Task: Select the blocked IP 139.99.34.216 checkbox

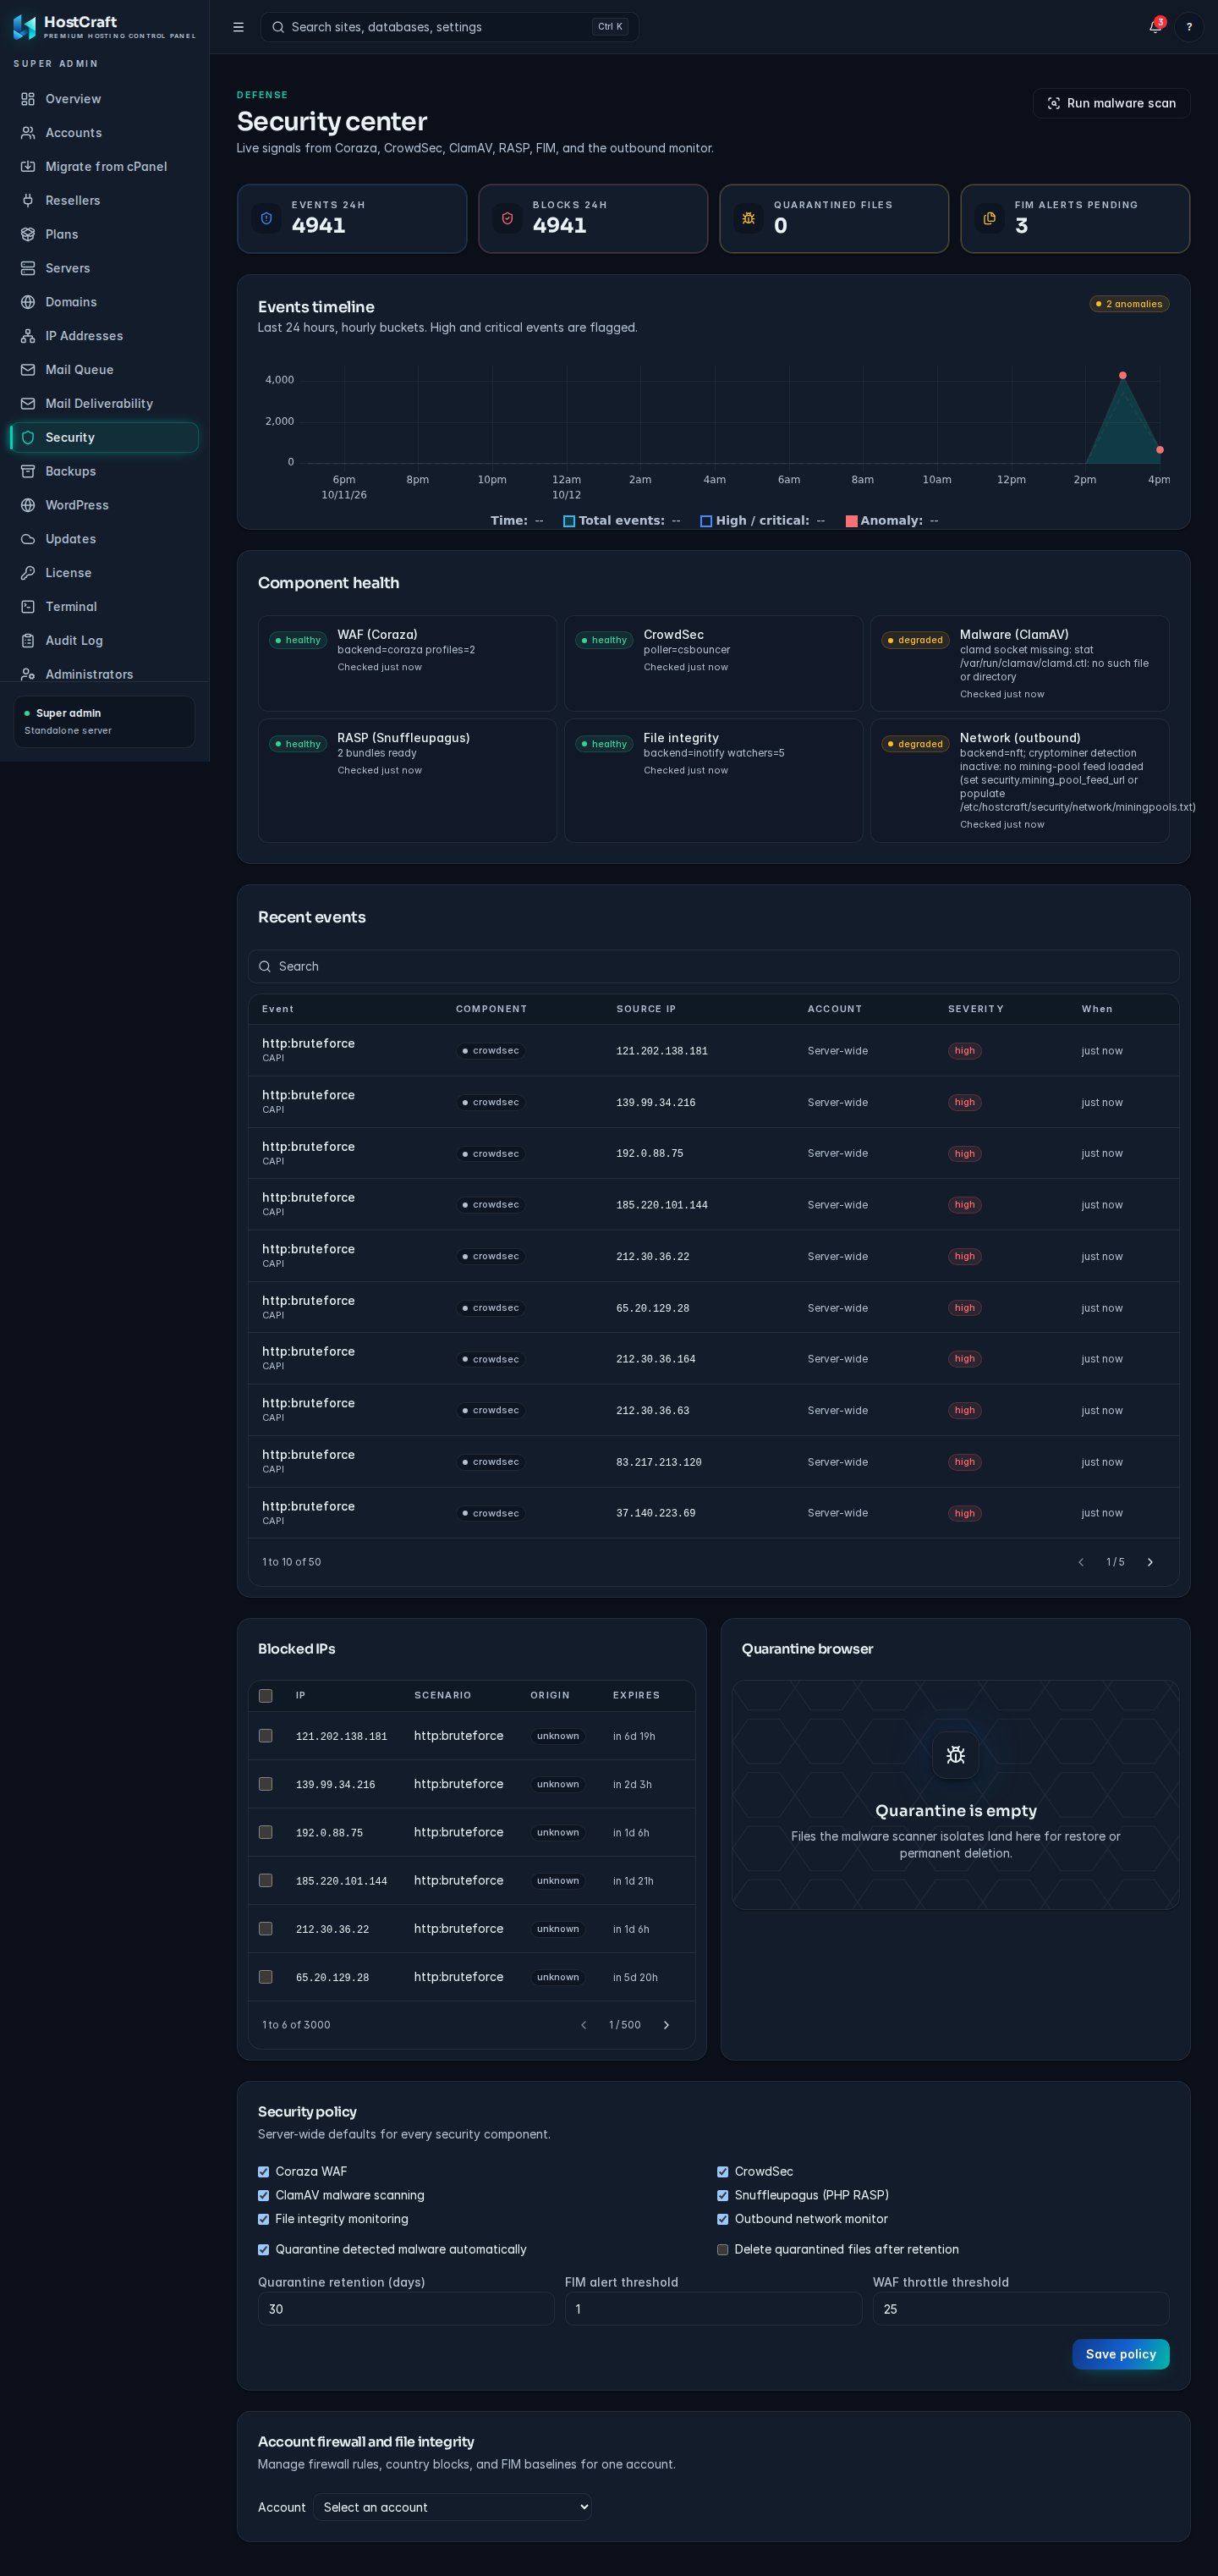Action: (266, 1784)
